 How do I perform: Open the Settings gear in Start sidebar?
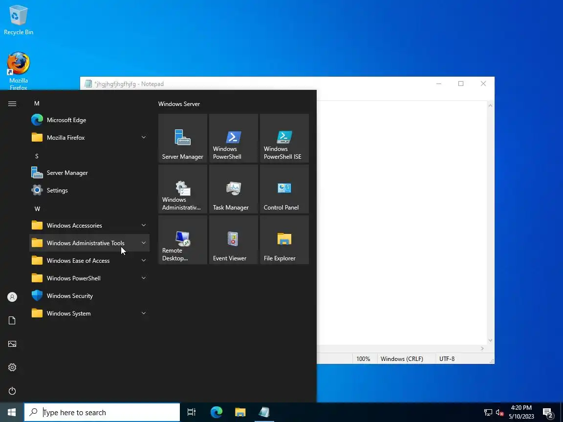point(12,367)
